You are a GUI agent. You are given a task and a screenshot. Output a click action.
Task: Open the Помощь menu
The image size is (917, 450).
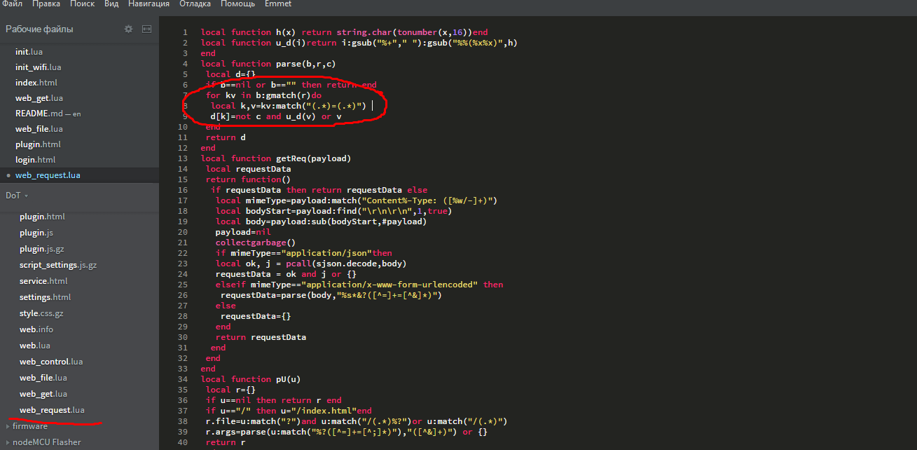pyautogui.click(x=237, y=4)
